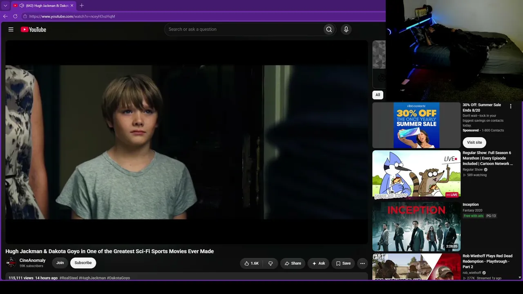Start voice search with microphone
This screenshot has width=523, height=294.
pyautogui.click(x=346, y=29)
